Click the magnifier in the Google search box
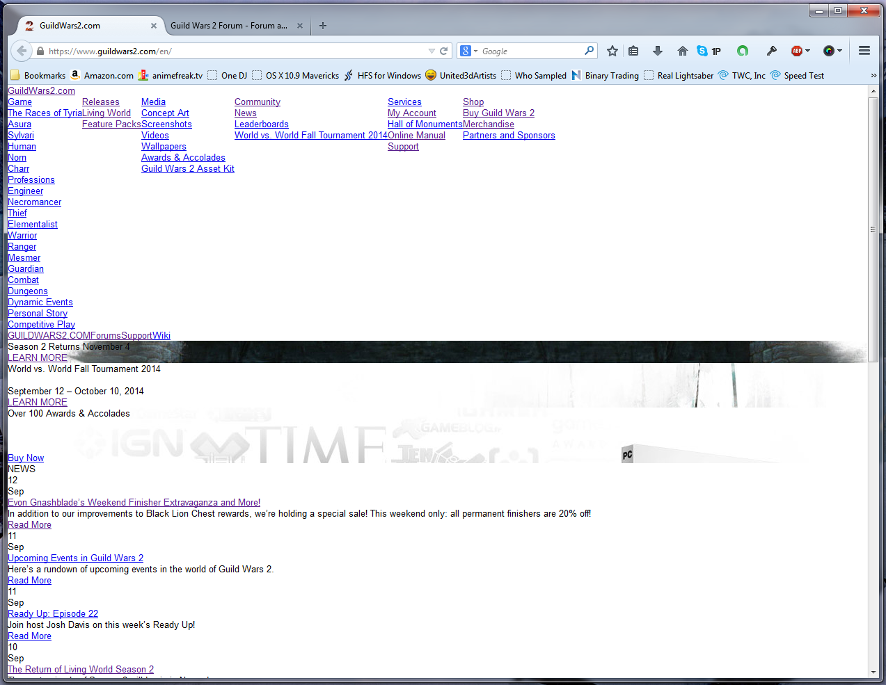 [589, 50]
